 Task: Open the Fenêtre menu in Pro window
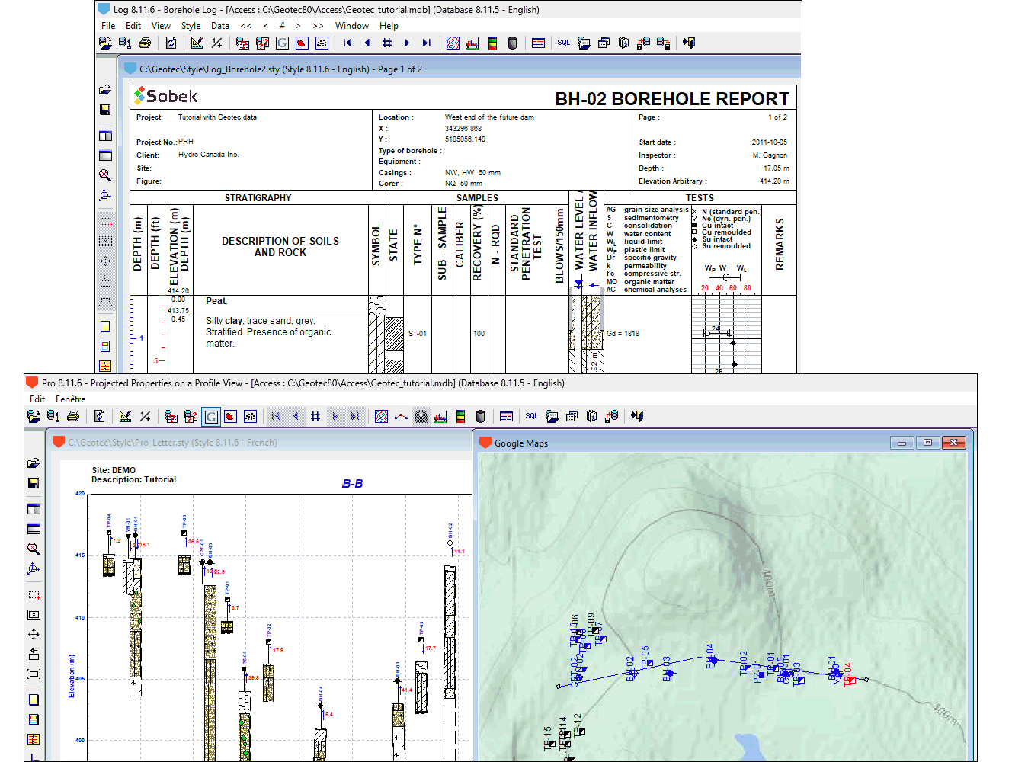point(70,399)
